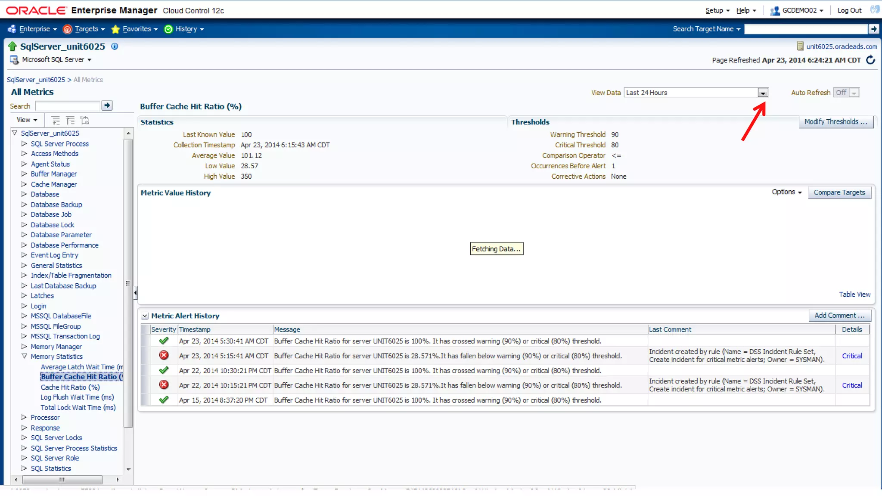Expand the Buffer Manager tree node

click(24, 174)
